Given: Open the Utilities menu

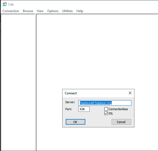Looking at the screenshot, I should (68, 11).
